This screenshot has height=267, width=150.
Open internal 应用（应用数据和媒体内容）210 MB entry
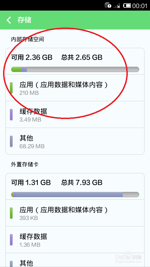coord(75,88)
